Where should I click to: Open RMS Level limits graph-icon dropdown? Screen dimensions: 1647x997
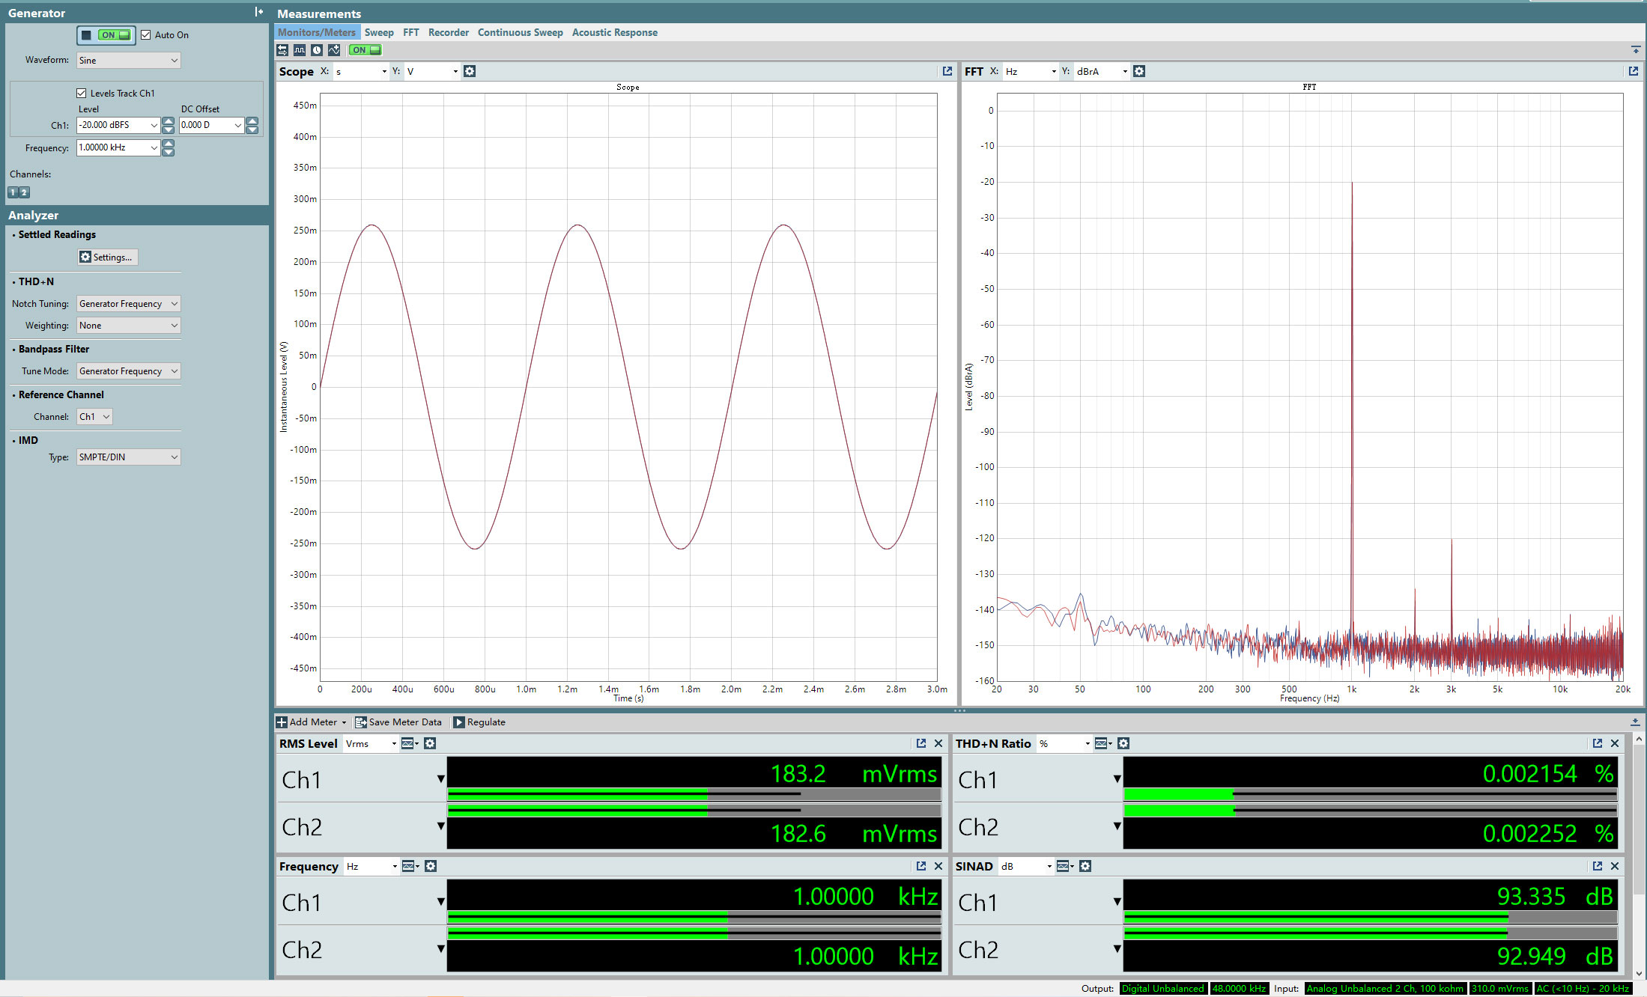pos(410,743)
